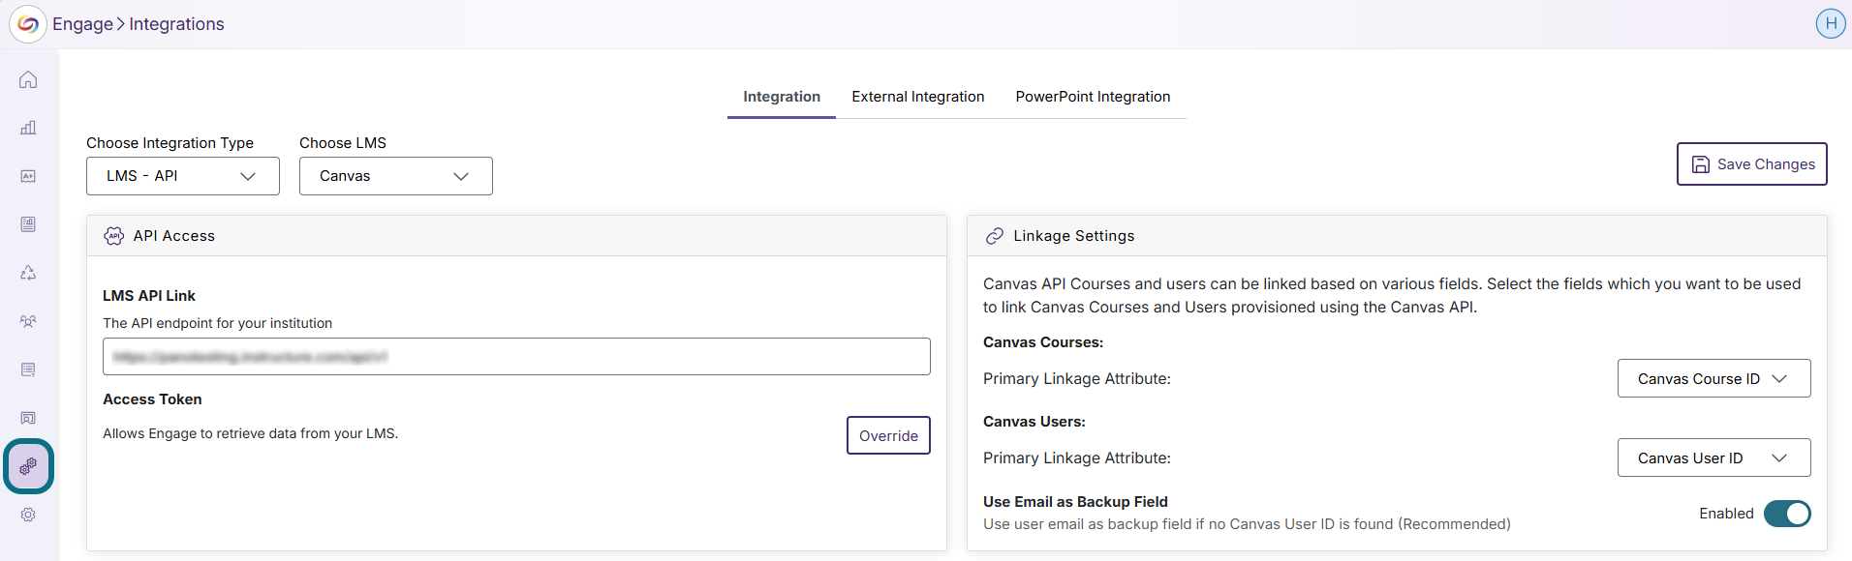The image size is (1852, 561).
Task: Click the "Enabled" label next to the toggle
Action: (1726, 514)
